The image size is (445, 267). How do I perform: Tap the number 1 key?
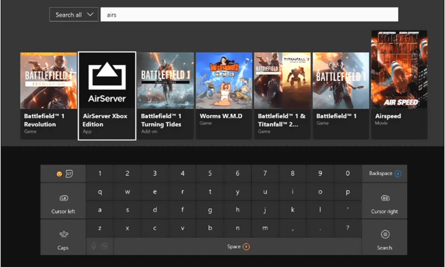pos(100,174)
